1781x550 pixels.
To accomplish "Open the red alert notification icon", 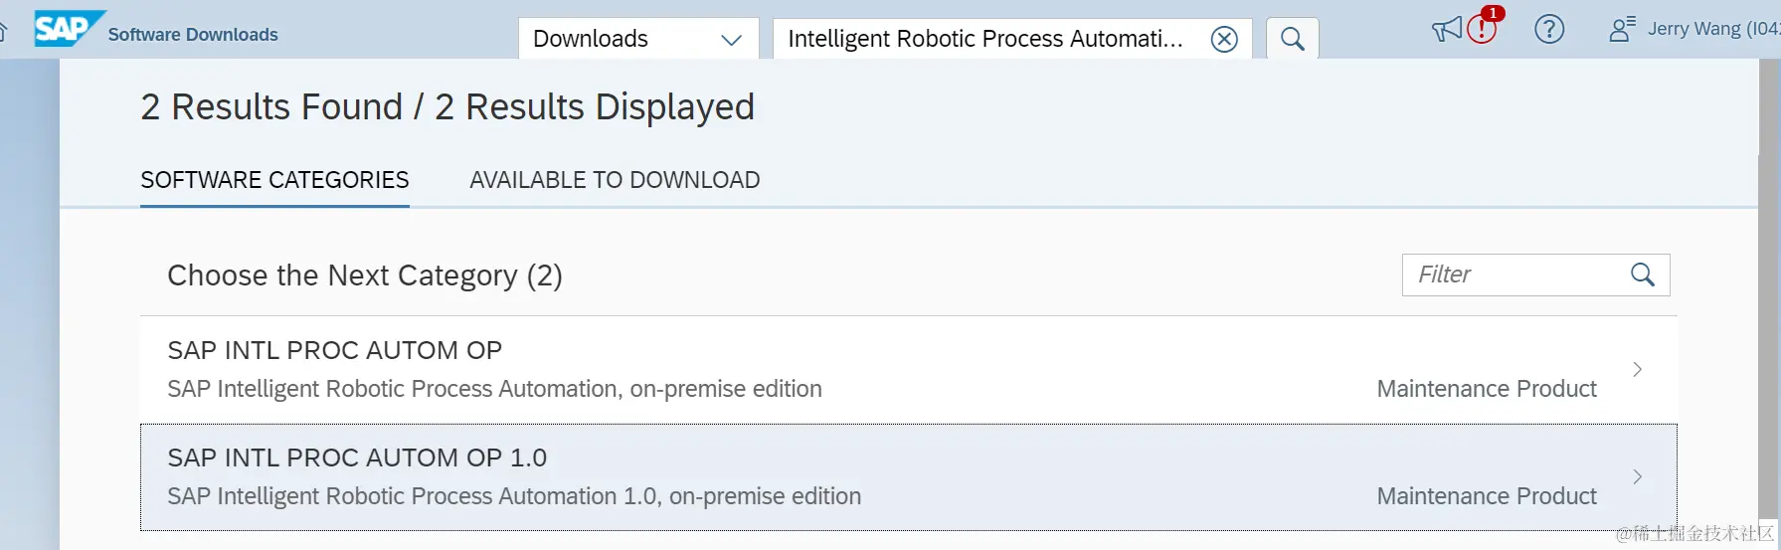I will [x=1482, y=29].
